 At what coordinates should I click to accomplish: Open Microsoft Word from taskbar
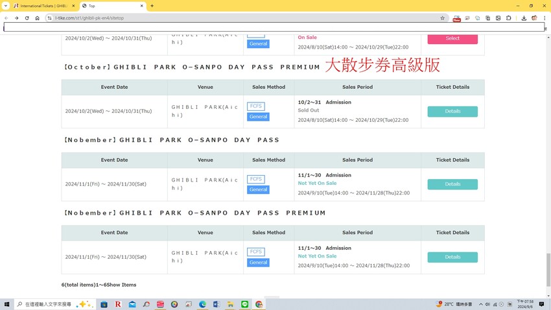pyautogui.click(x=217, y=304)
